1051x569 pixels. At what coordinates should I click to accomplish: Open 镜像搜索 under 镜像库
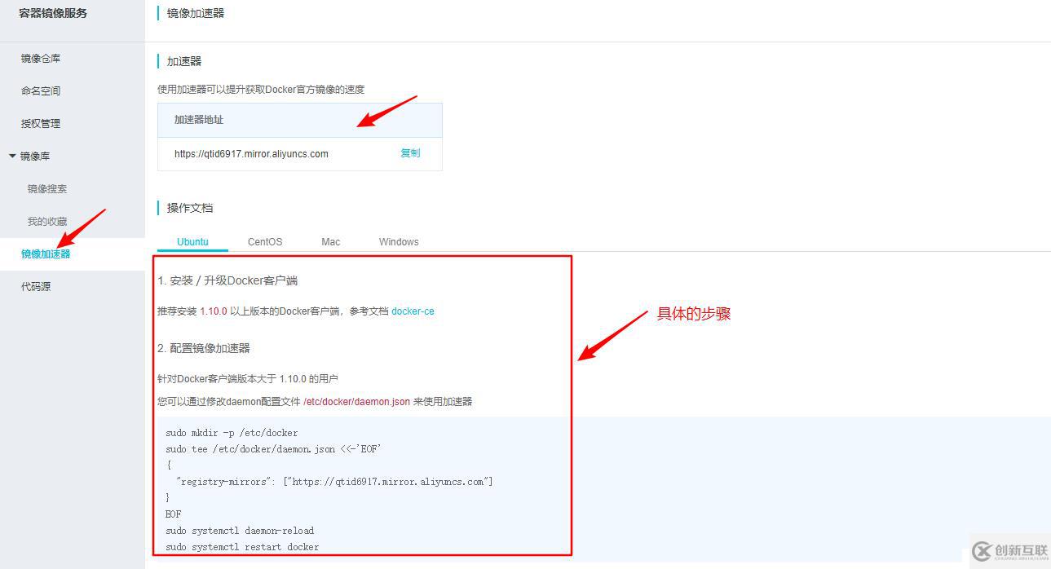47,189
